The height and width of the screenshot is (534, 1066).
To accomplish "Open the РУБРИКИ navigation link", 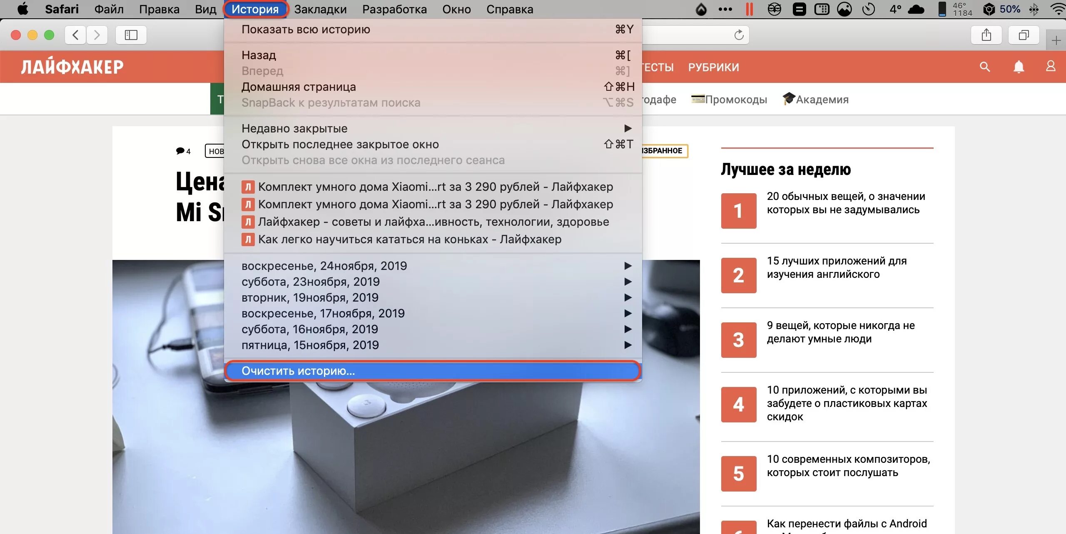I will pos(714,67).
